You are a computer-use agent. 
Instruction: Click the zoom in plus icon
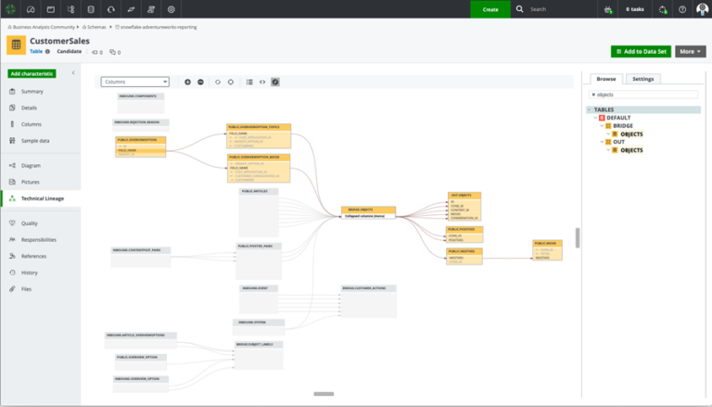tap(187, 82)
